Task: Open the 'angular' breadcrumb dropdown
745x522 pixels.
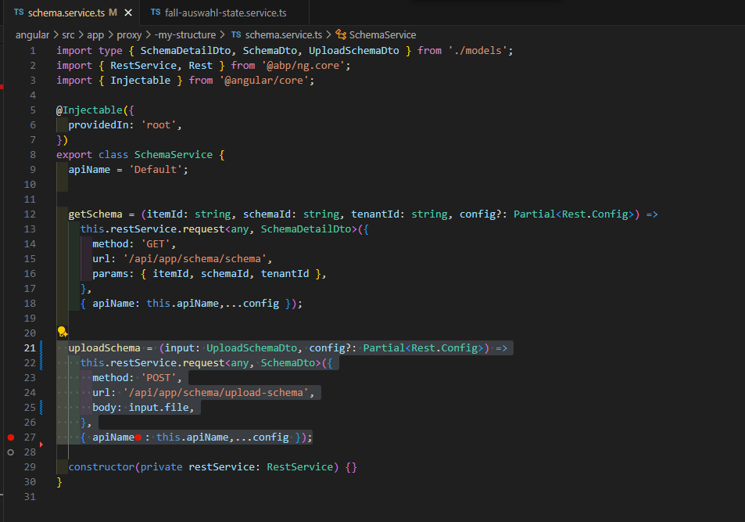Action: [31, 35]
